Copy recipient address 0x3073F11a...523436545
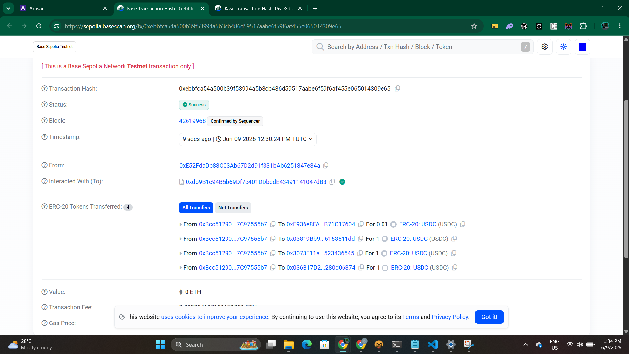Viewport: 629px width, 354px height. click(x=360, y=253)
